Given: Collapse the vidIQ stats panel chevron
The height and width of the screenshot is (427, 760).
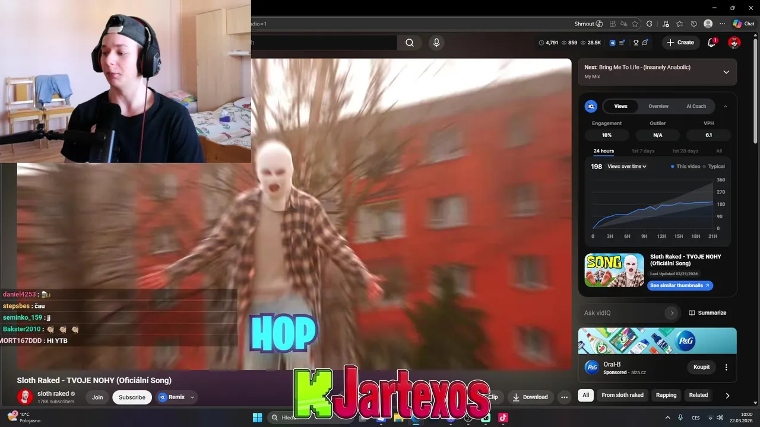Looking at the screenshot, I should click(x=725, y=106).
